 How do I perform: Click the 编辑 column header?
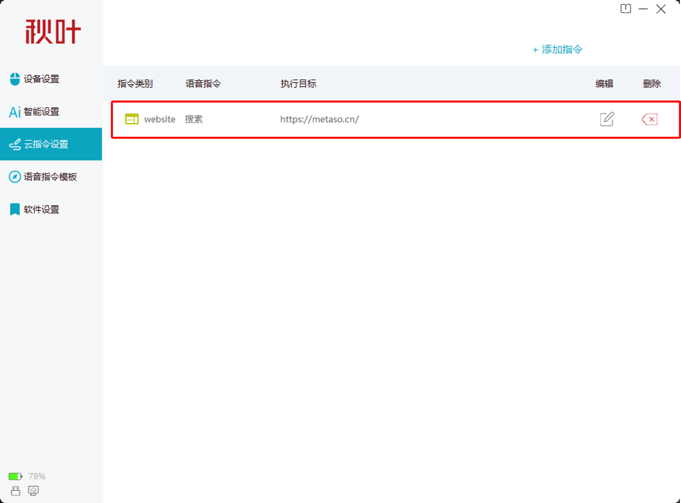pyautogui.click(x=604, y=83)
